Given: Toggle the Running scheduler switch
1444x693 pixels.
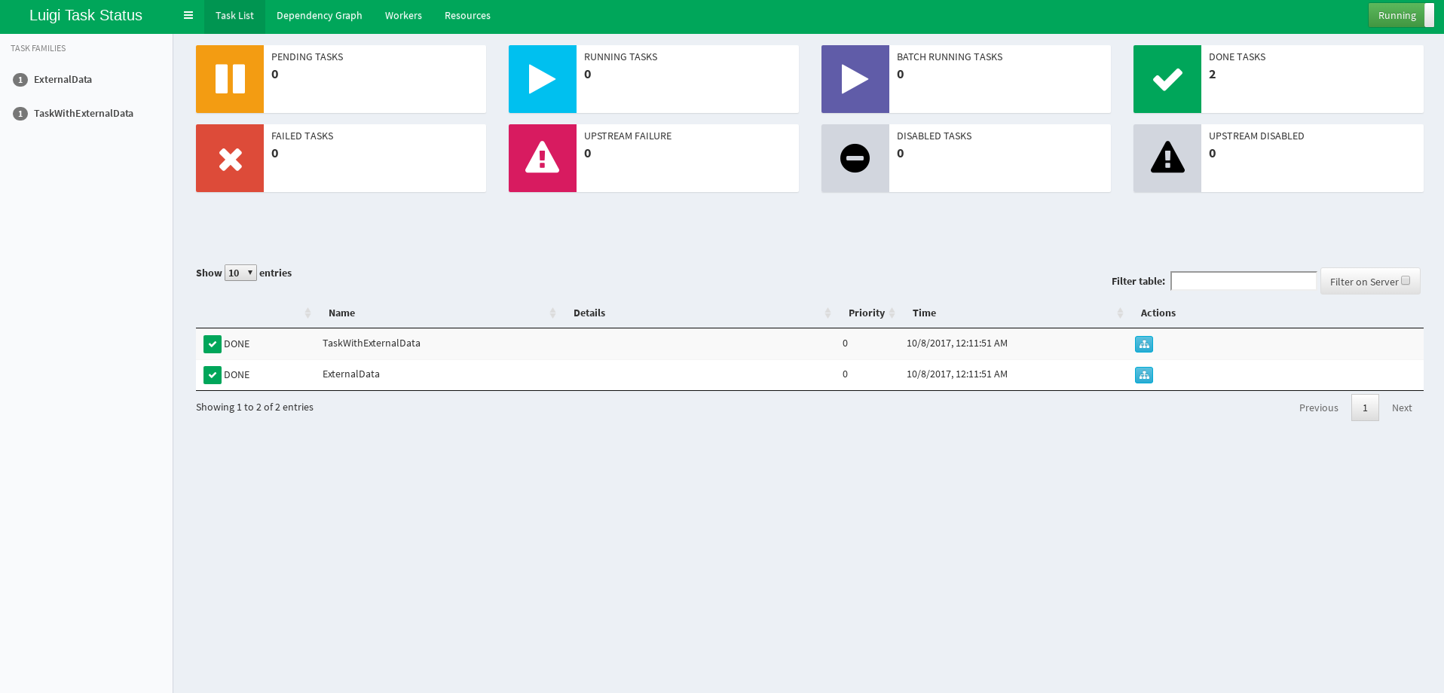Looking at the screenshot, I should point(1401,15).
